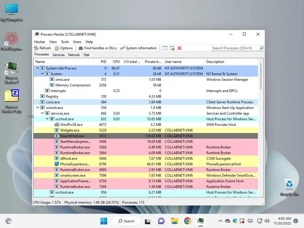Open the Hacker menu

(39, 42)
